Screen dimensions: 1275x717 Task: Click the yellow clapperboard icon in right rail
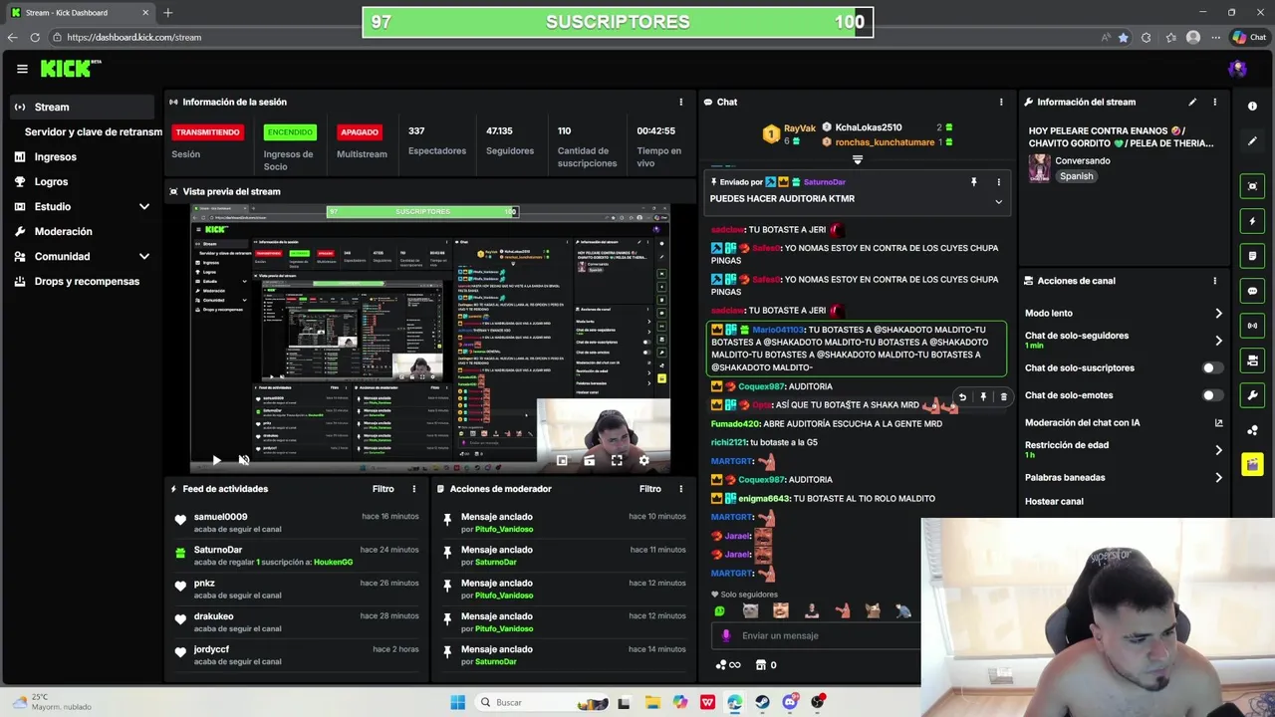click(x=1252, y=465)
